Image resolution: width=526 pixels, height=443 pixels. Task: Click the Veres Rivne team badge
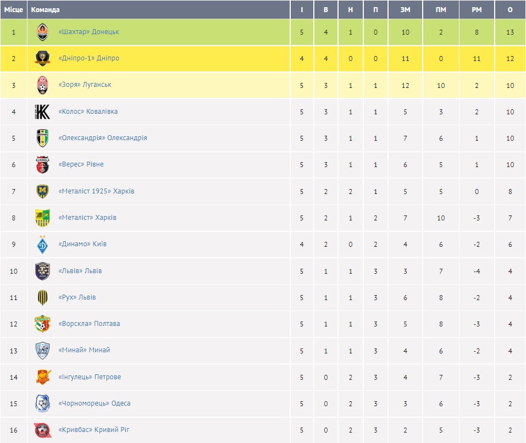[42, 164]
